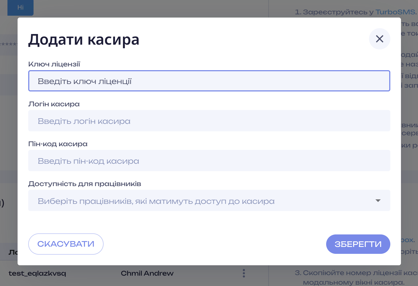Screen dimensions: 418x286
Task: Click the Ключ ліцензії label
Action: [54, 64]
